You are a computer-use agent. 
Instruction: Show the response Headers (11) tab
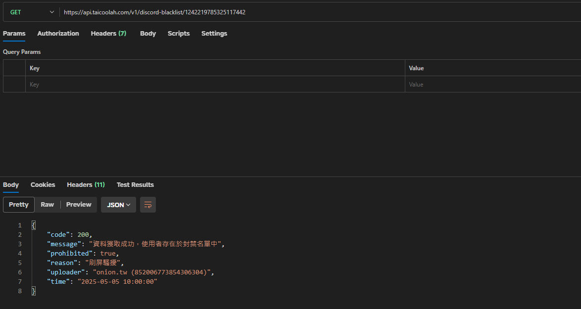(x=86, y=185)
